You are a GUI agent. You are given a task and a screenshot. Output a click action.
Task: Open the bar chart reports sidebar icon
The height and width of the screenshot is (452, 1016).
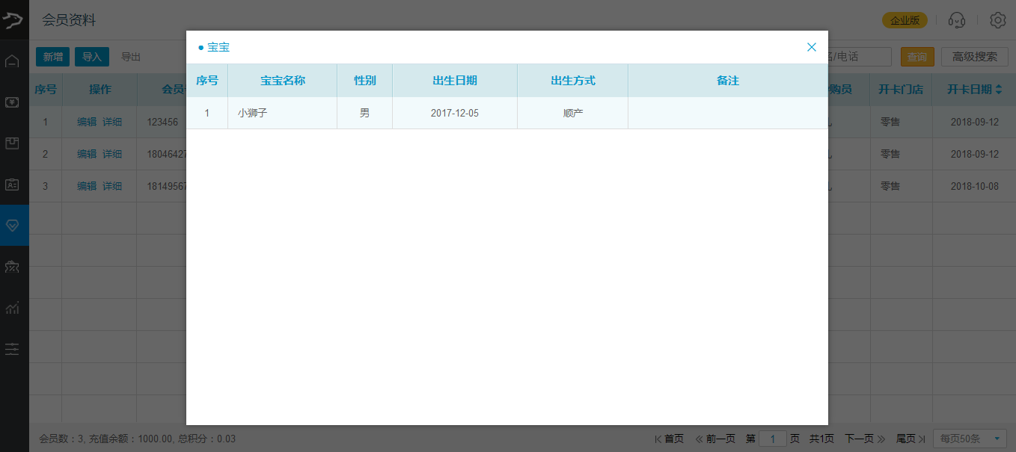click(12, 307)
